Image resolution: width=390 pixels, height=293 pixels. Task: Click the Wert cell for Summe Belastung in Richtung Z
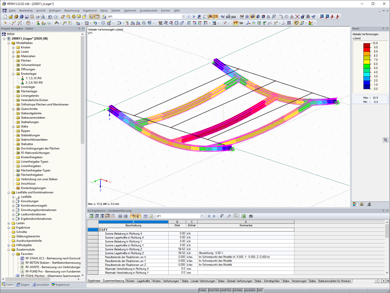coord(177,249)
